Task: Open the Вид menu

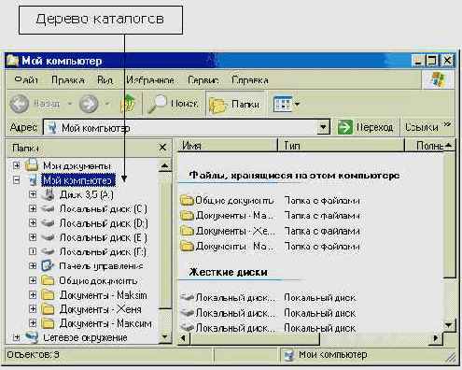Action: [105, 80]
